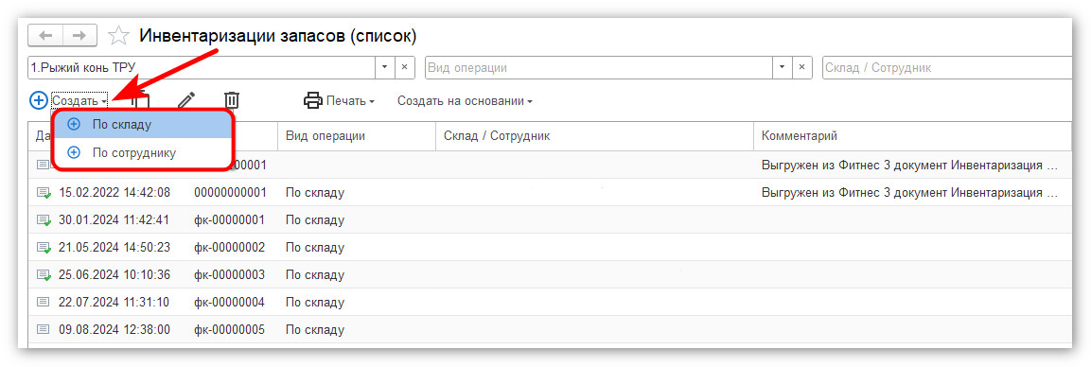
Task: Clear the Вид операции field with X
Action: tap(801, 67)
